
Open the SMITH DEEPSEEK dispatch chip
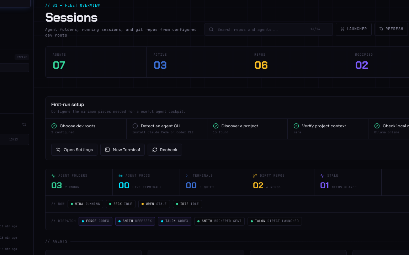click(135, 221)
